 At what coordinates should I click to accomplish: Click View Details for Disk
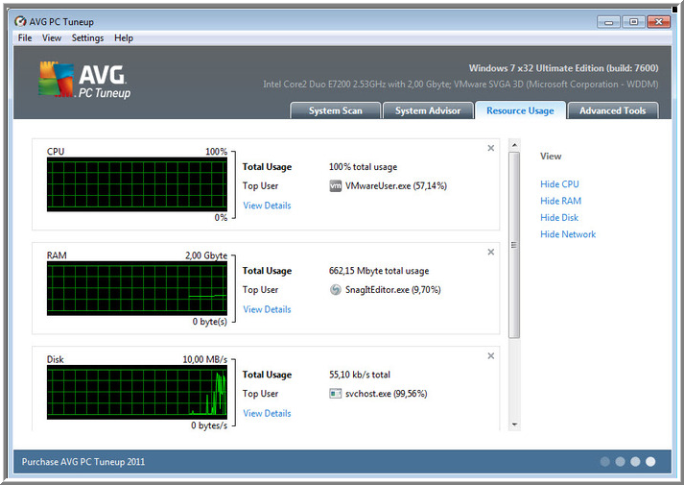(267, 413)
